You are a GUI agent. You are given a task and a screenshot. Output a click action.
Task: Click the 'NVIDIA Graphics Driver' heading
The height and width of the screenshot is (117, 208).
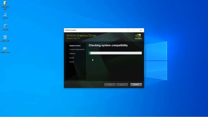point(81,35)
